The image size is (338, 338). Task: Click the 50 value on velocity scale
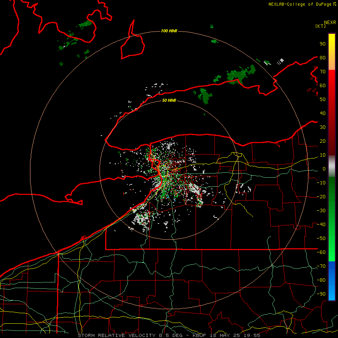(x=323, y=100)
